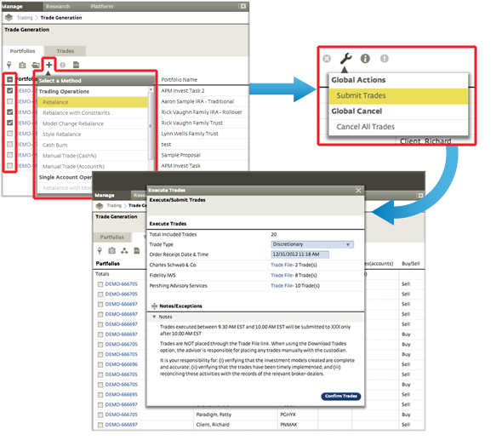This screenshot has width=502, height=446.
Task: Click the plus icon to select a method
Action: pos(48,65)
